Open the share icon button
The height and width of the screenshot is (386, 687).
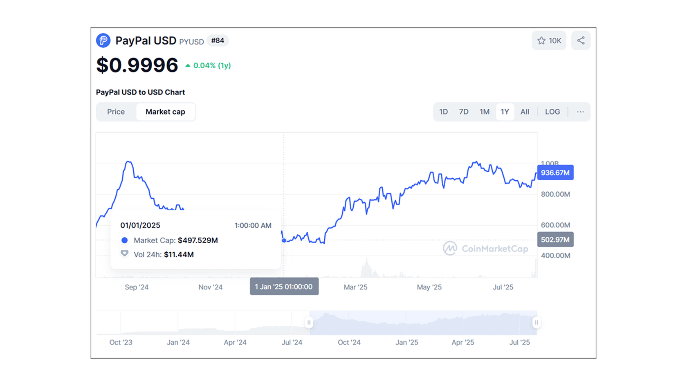point(581,40)
